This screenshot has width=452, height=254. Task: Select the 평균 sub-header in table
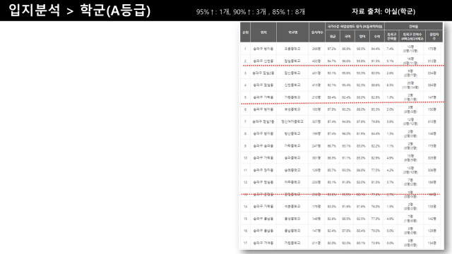click(x=333, y=37)
